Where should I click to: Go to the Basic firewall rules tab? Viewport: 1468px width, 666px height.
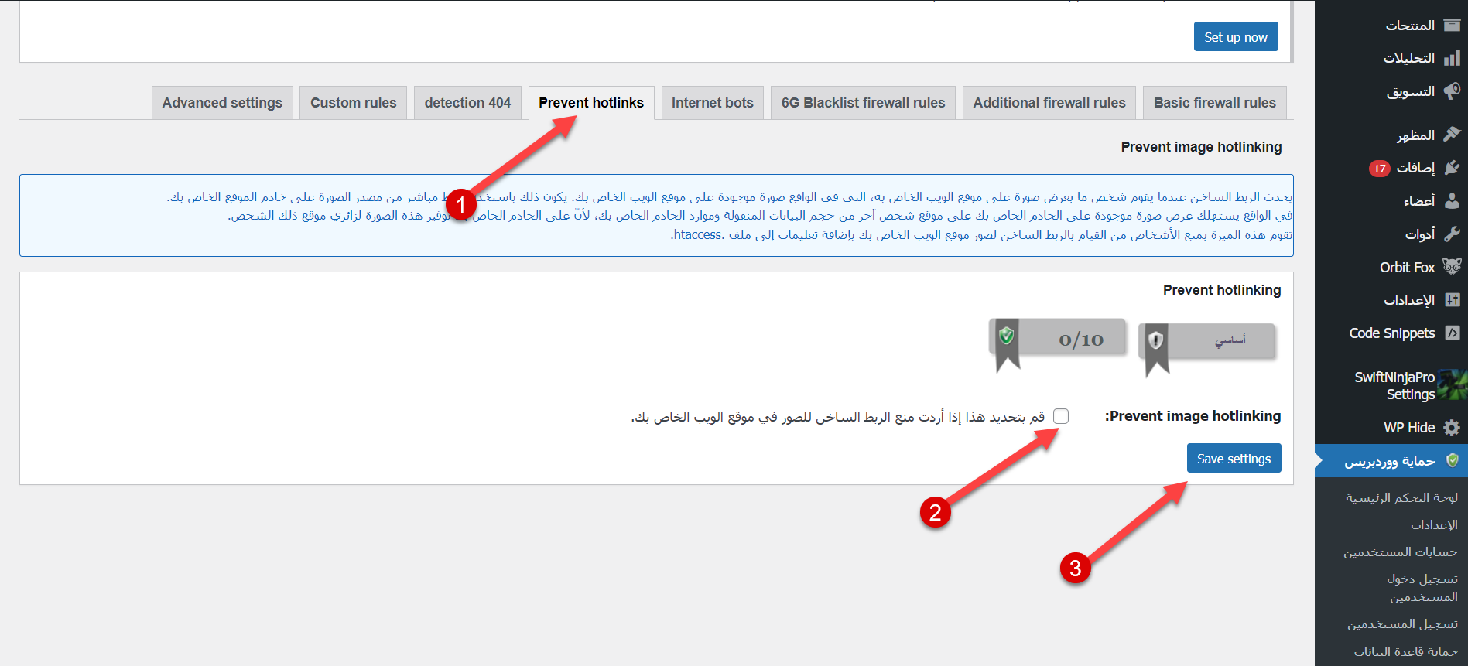tap(1215, 103)
